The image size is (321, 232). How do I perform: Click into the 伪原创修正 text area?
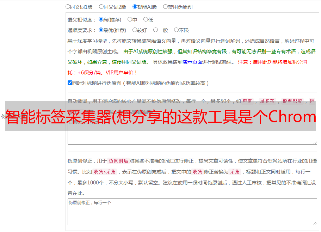tap(192, 212)
